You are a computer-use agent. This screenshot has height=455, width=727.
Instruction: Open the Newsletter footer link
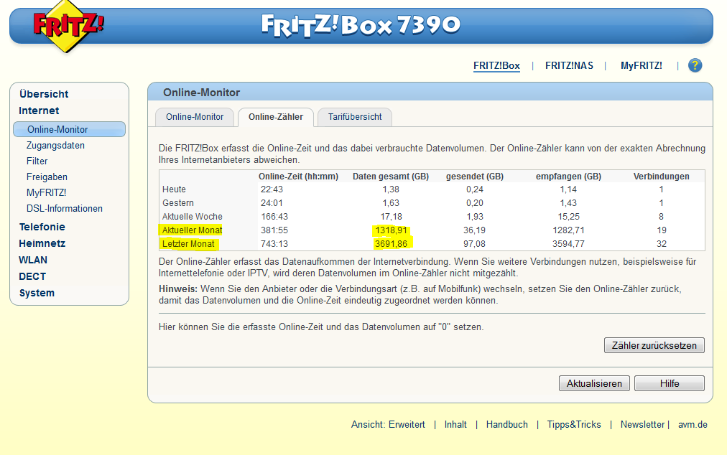tap(642, 424)
